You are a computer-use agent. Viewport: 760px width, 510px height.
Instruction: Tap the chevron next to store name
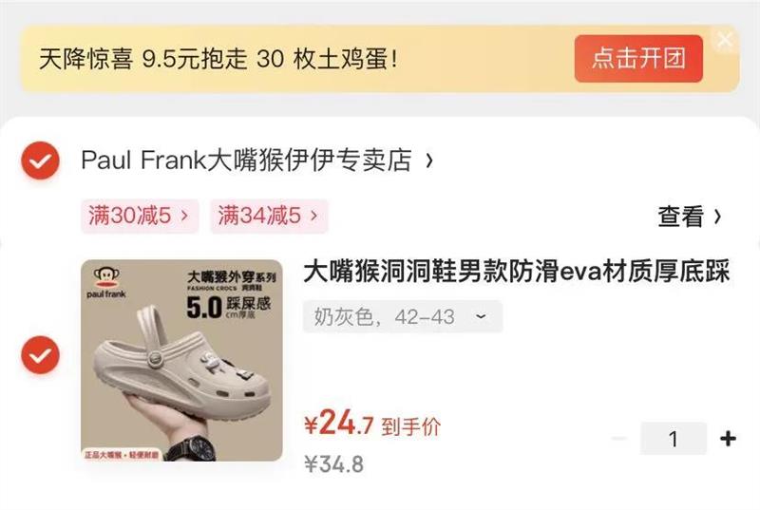coord(429,161)
